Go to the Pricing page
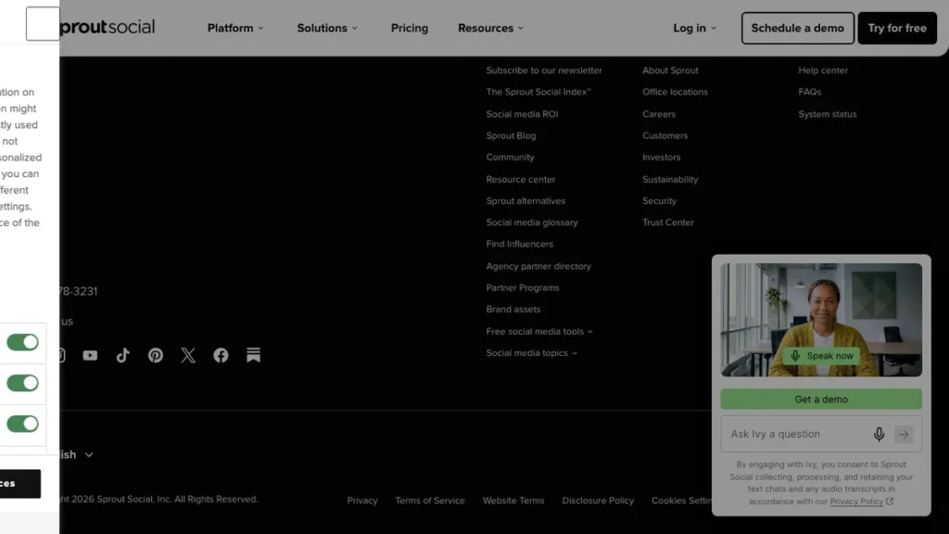The image size is (949, 534). click(x=409, y=28)
